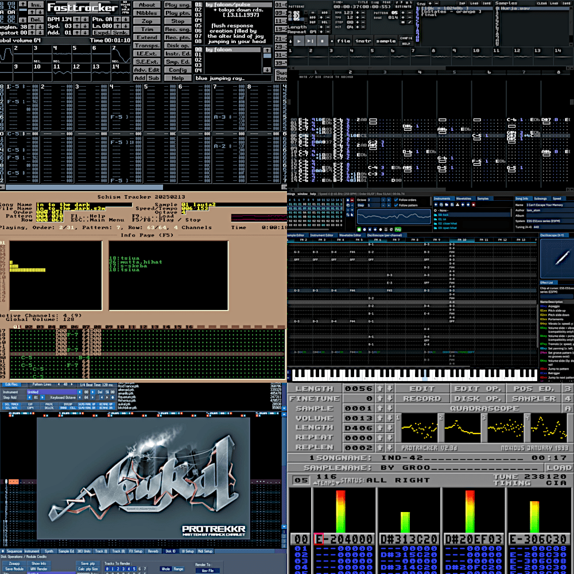574x574 pixels.
Task: Toggle the metronome bell icon in Furnace
Action: pyautogui.click(x=386, y=229)
